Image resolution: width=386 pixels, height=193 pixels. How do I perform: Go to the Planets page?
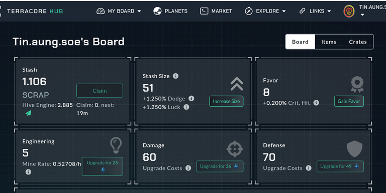[x=170, y=11]
